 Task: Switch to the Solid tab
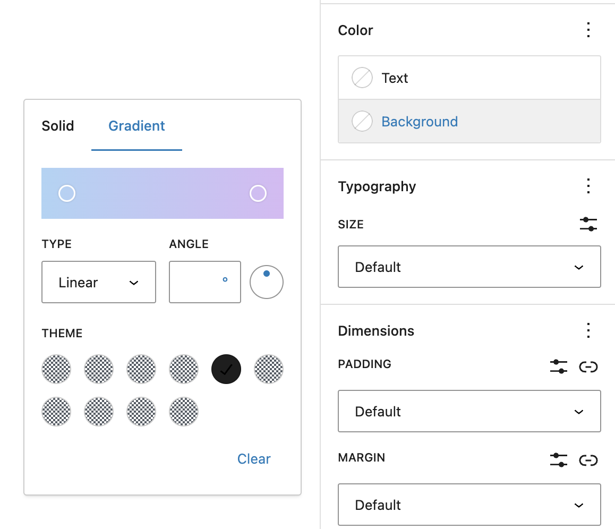57,126
